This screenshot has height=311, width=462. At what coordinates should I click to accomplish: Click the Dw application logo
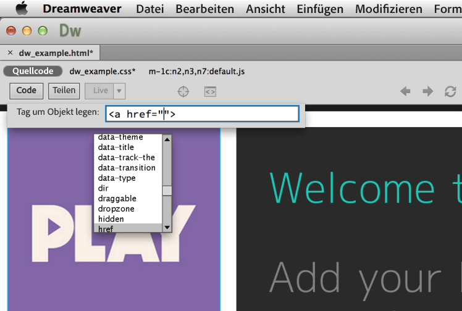(70, 31)
